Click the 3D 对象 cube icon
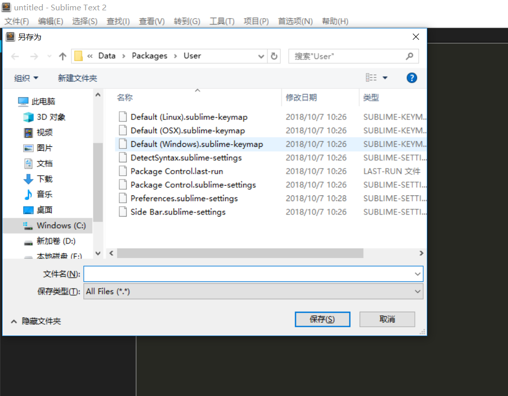508x396 pixels. (28, 117)
